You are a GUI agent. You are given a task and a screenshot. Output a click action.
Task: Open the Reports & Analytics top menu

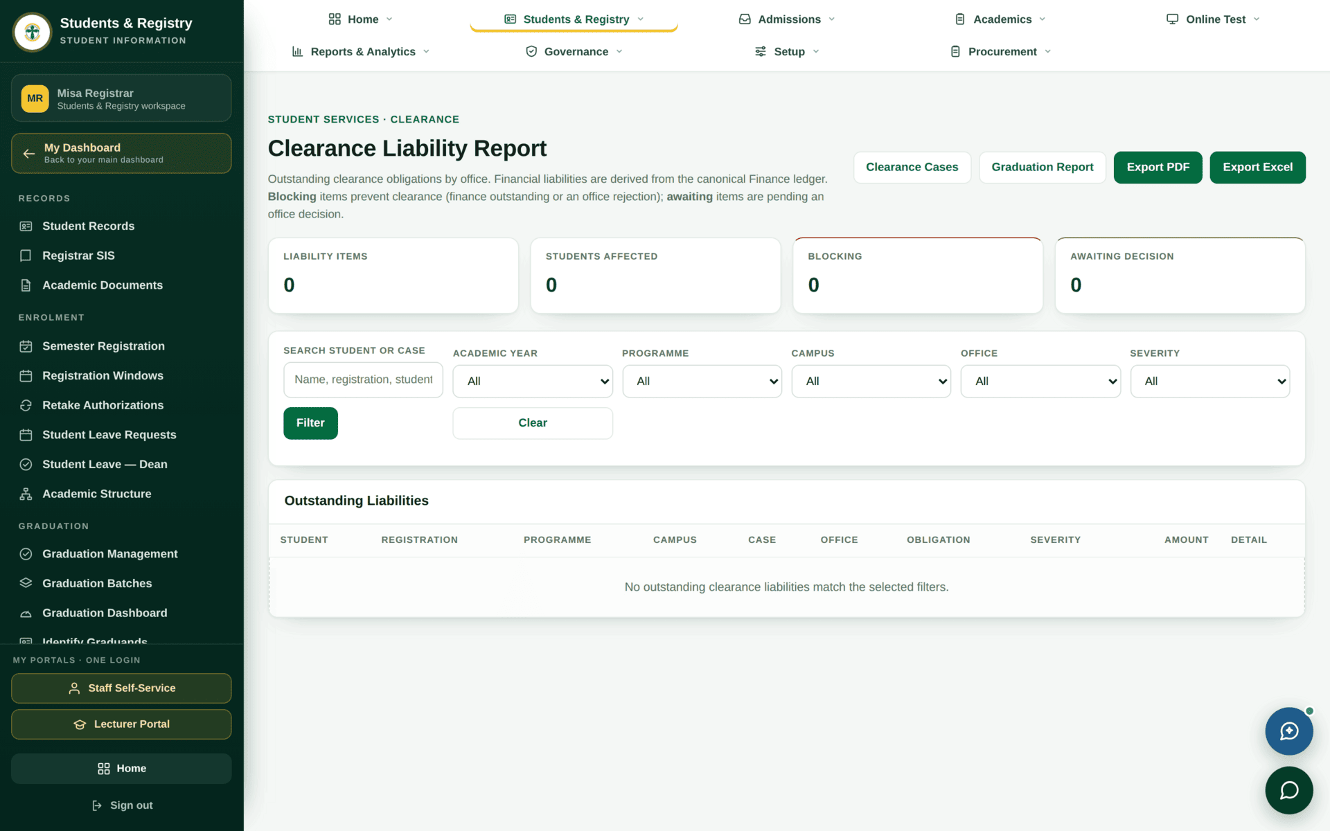[x=361, y=51]
